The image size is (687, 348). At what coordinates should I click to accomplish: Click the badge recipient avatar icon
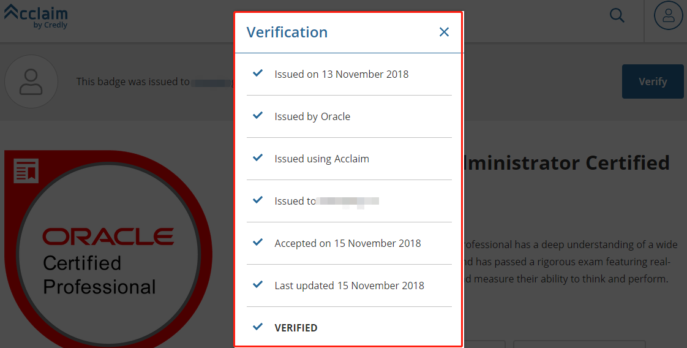(x=31, y=81)
